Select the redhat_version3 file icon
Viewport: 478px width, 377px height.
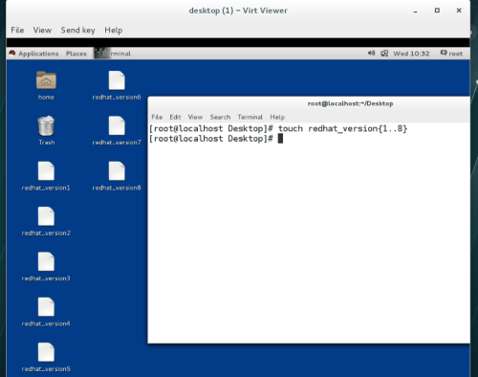point(46,261)
